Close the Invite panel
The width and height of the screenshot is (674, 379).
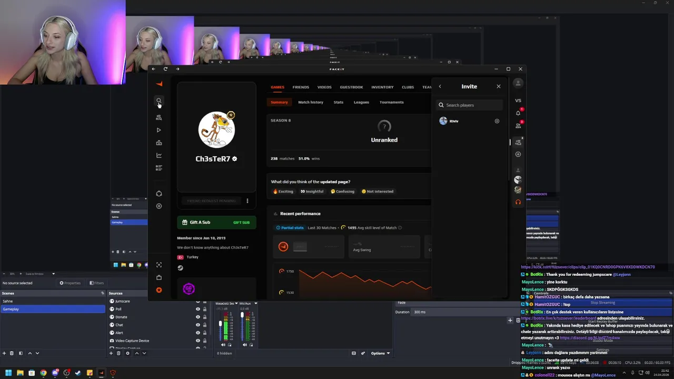coord(499,86)
